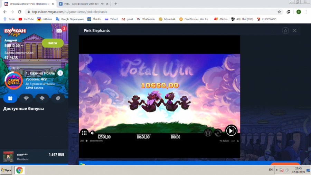Open the game menu grid icon
Image resolution: width=311 pixels, height=175 pixels.
(84, 133)
